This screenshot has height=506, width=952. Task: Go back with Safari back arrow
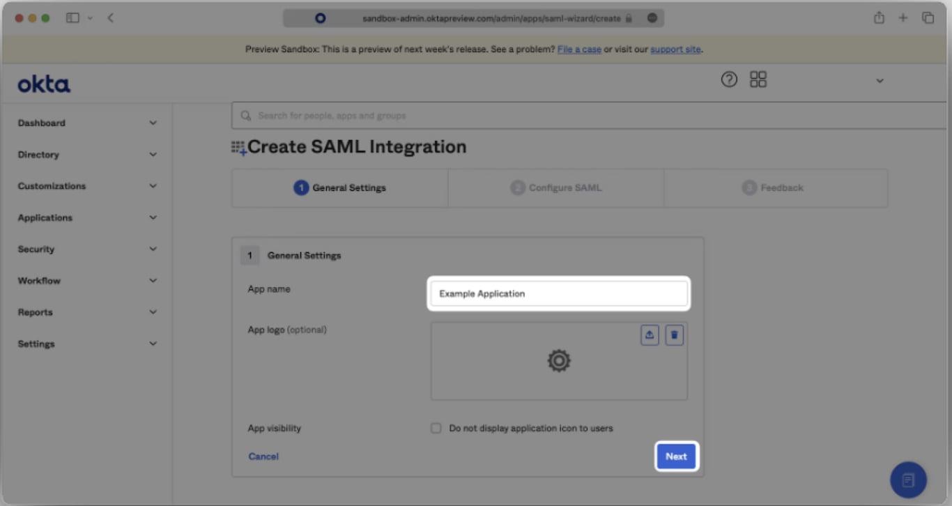pyautogui.click(x=110, y=18)
